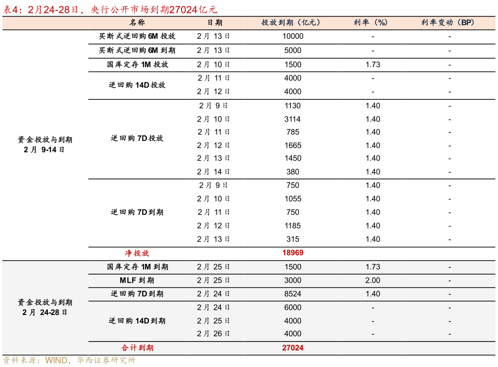Click the 逆回购 7D 到期 row label

(137, 294)
